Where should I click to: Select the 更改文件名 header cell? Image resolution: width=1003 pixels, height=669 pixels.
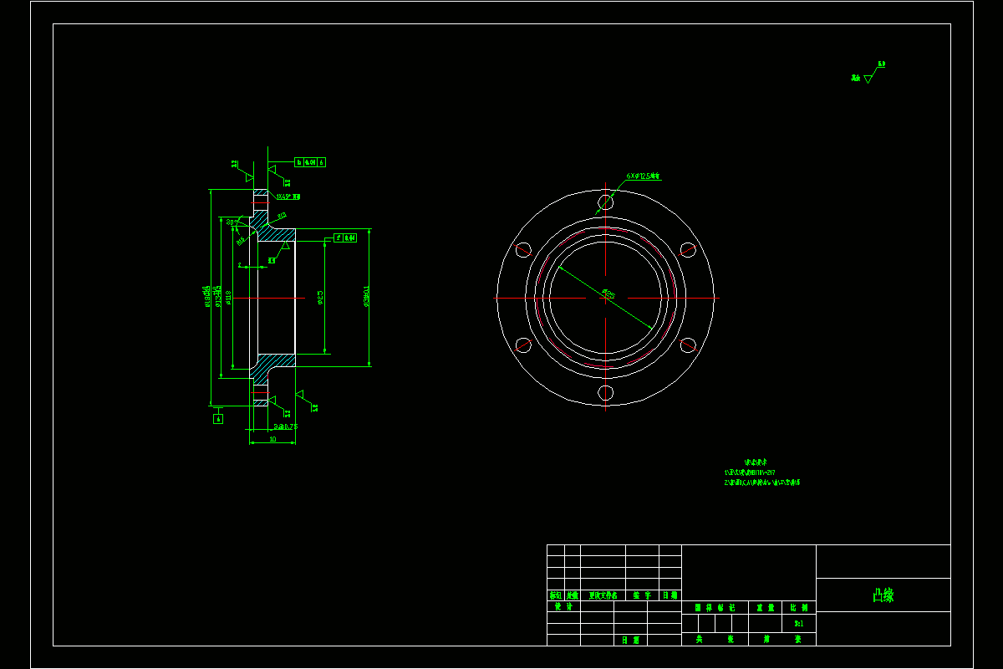click(x=603, y=595)
